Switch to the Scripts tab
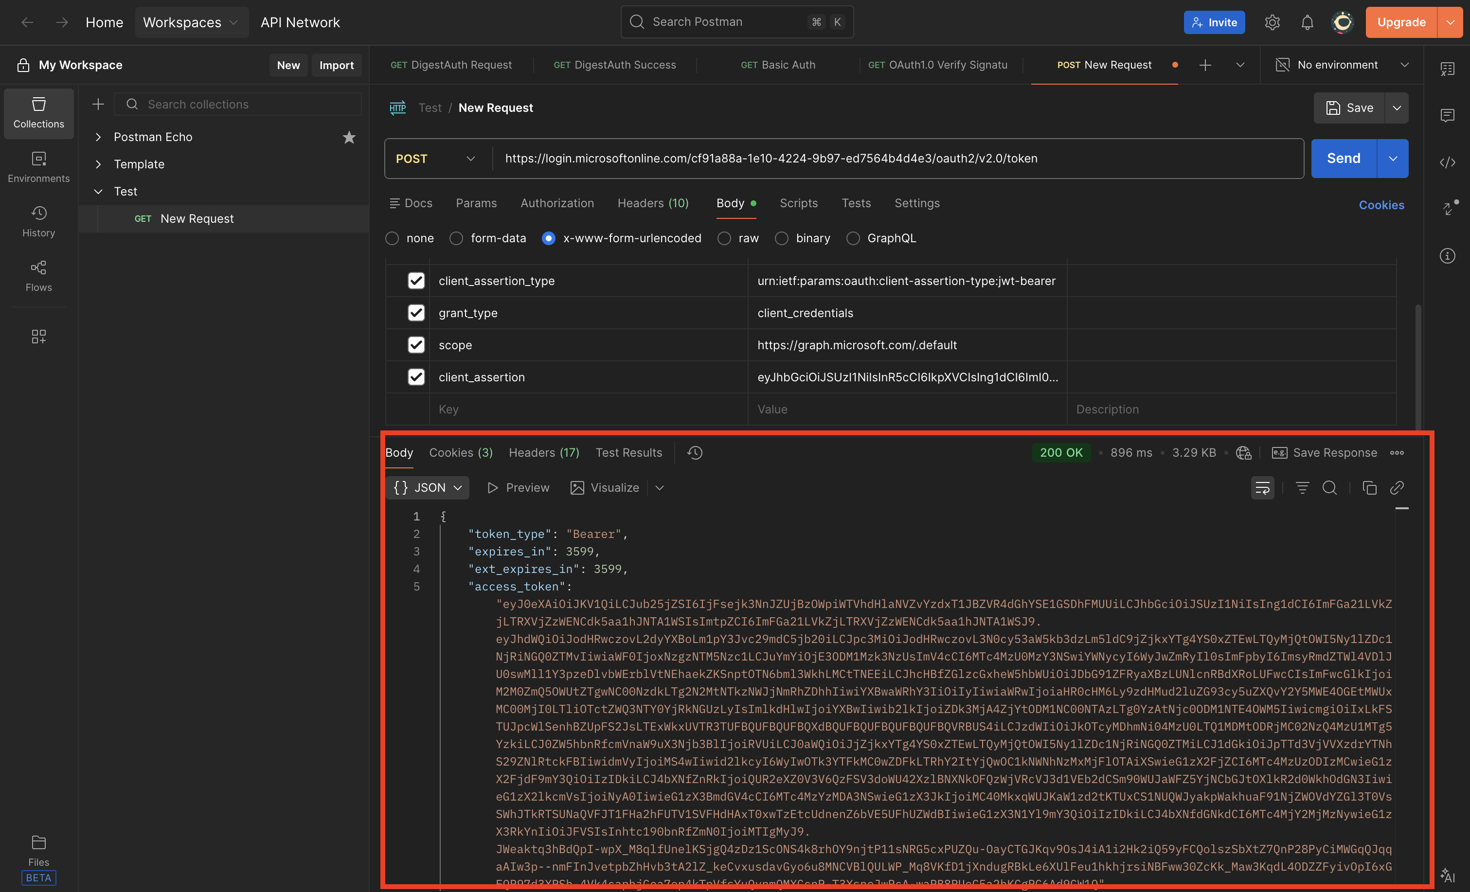Viewport: 1470px width, 892px height. point(798,203)
